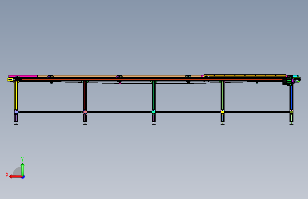Select the yellow end bracket on conveyor
Viewport: 308px width, 199px height.
pos(10,79)
